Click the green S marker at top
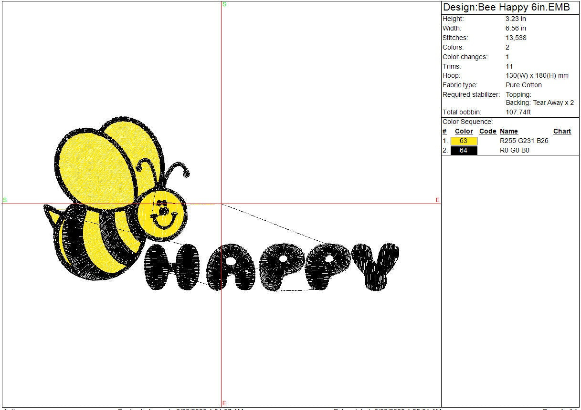The height and width of the screenshot is (410, 581). [224, 4]
